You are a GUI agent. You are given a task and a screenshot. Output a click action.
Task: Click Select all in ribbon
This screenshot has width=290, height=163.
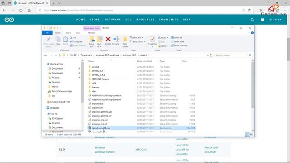(176, 38)
